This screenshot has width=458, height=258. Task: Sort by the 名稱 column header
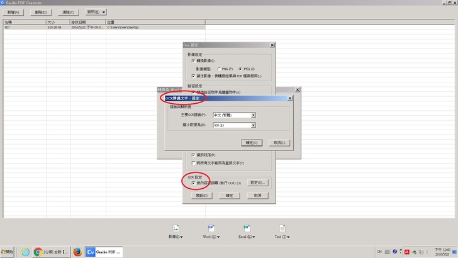(x=25, y=22)
